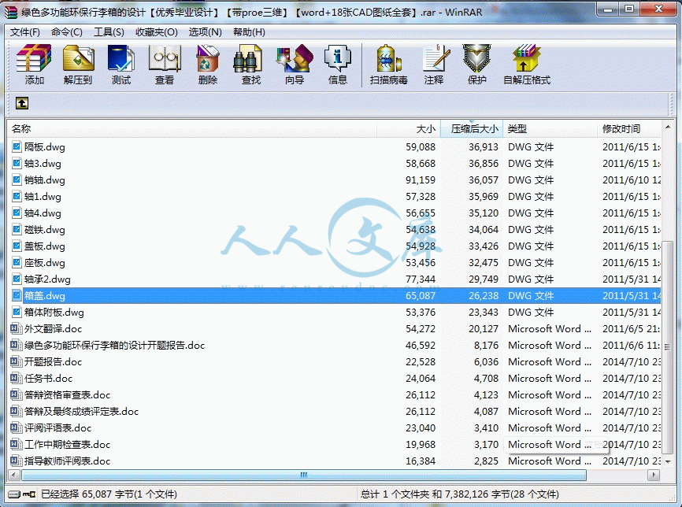Viewport: 682px width, 507px height.
Task: Open the 命令(C) menu
Action: tap(67, 31)
